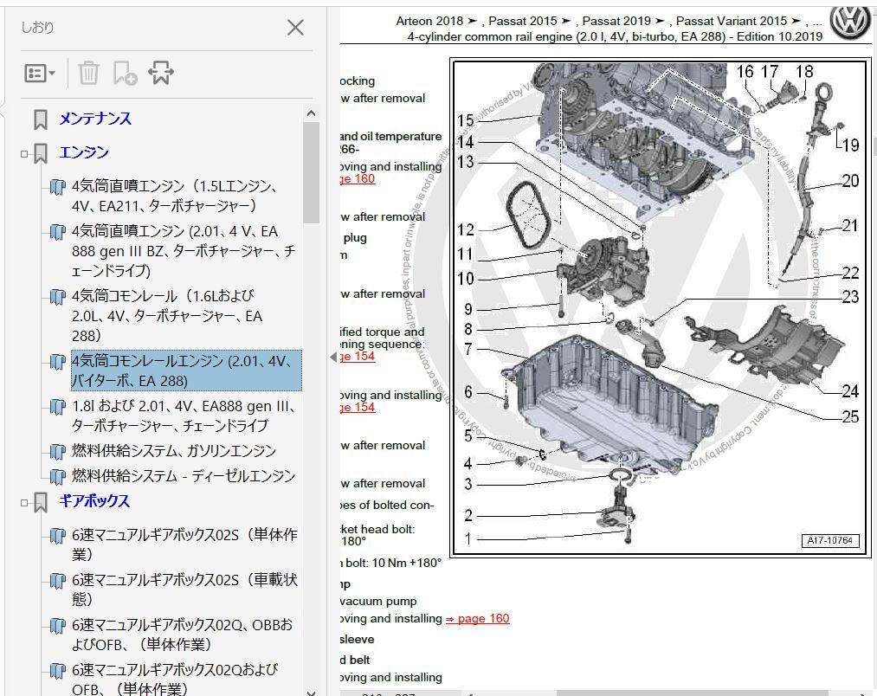Click the add new bookmark icon

pyautogui.click(x=125, y=74)
